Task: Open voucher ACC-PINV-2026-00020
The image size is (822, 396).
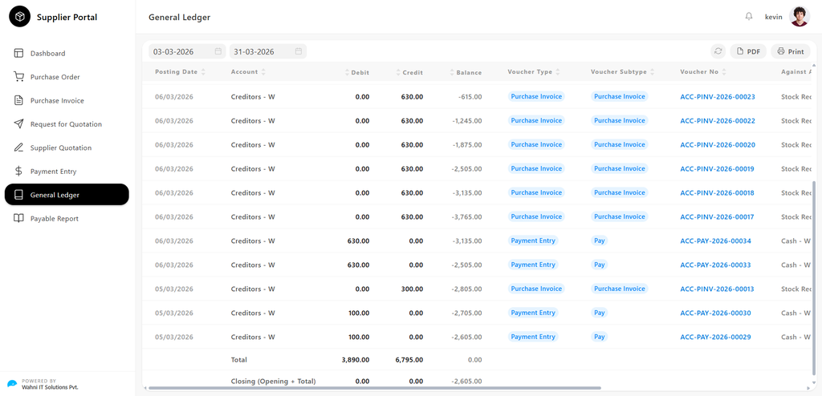Action: tap(718, 145)
